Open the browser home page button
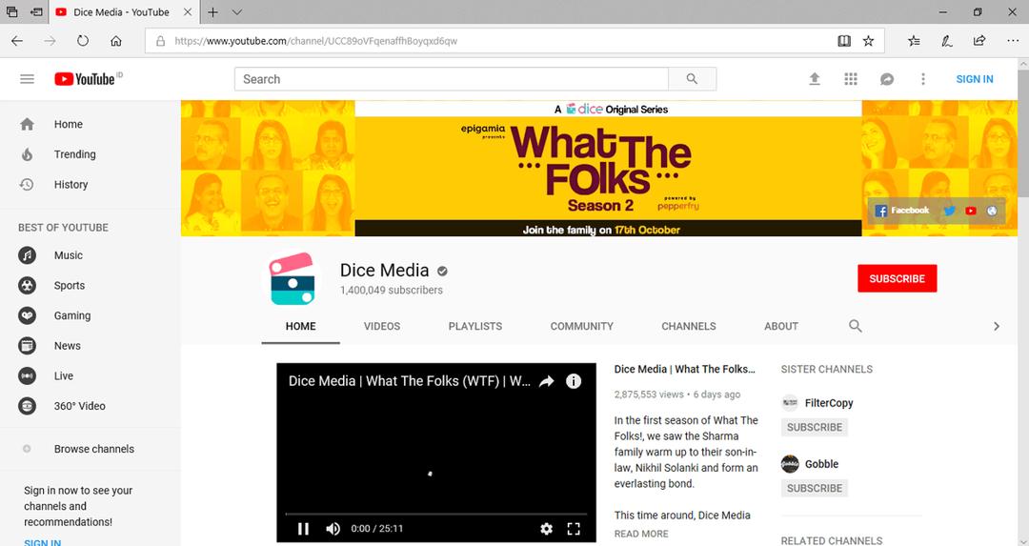1029x546 pixels. 116,41
